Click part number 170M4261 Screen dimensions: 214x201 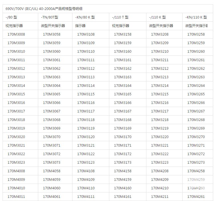click(x=196, y=197)
